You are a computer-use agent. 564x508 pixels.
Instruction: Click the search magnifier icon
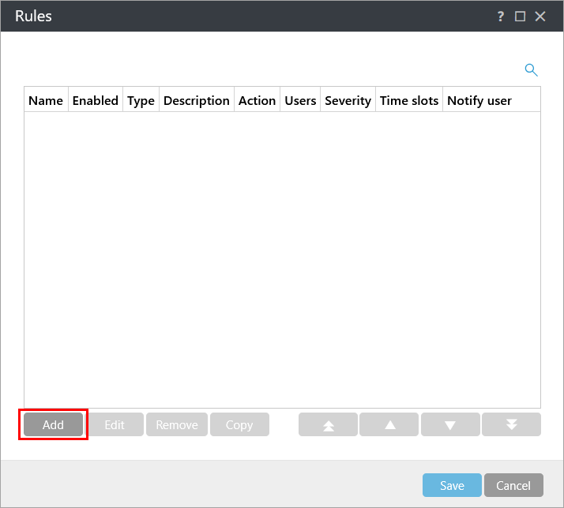[532, 70]
